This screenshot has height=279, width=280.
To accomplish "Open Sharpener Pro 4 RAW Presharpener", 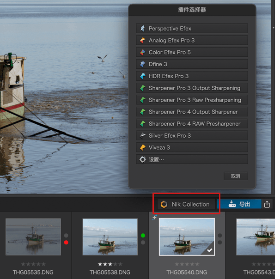I will click(192, 124).
